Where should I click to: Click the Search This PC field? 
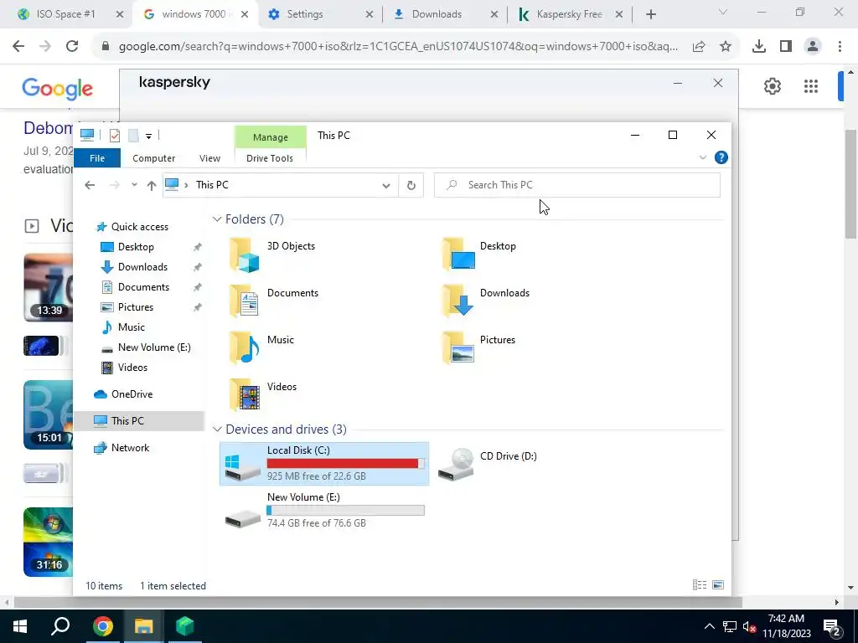tap(577, 185)
